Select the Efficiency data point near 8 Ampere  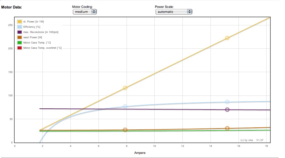click(125, 107)
